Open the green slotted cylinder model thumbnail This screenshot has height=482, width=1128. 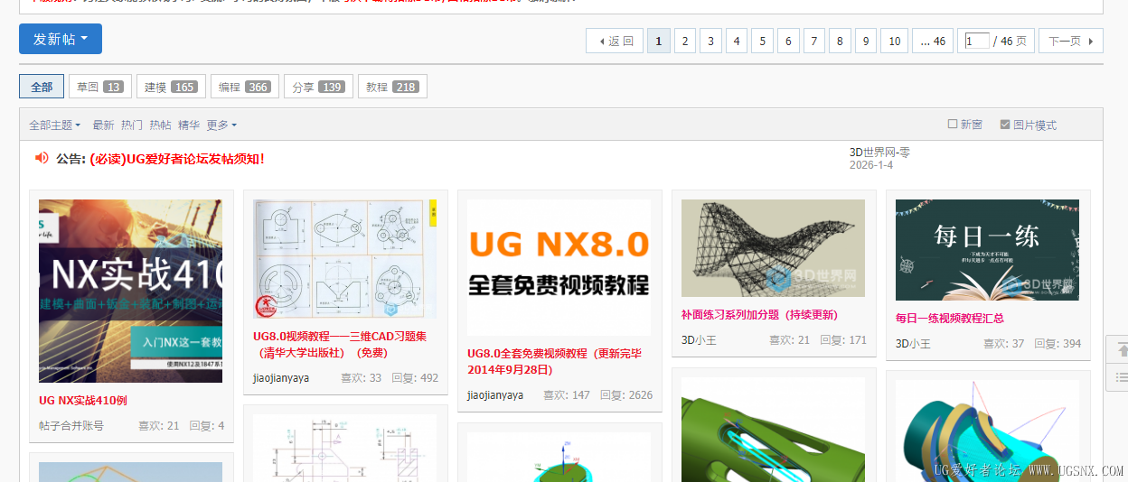(773, 430)
